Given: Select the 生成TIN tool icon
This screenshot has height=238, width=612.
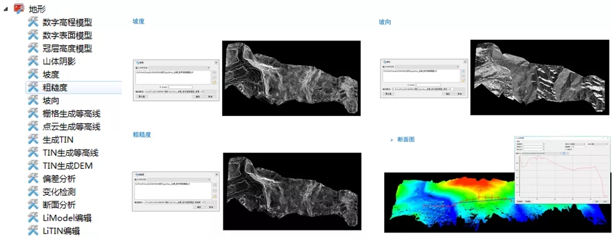Looking at the screenshot, I should coord(33,140).
